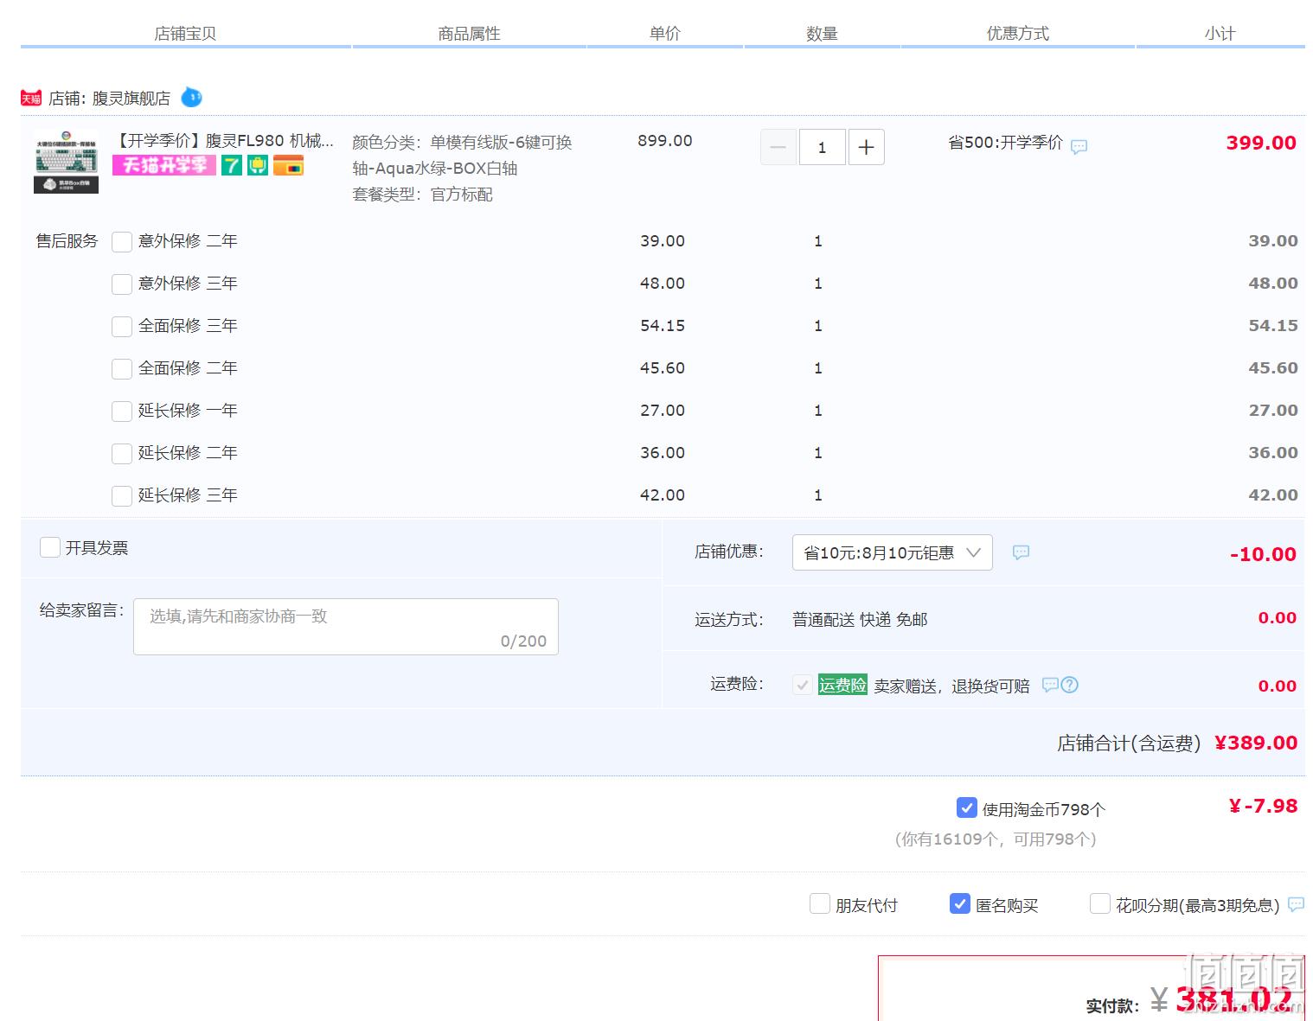The height and width of the screenshot is (1021, 1313).
Task: Click the 优惠方式 column header
Action: tap(1018, 34)
